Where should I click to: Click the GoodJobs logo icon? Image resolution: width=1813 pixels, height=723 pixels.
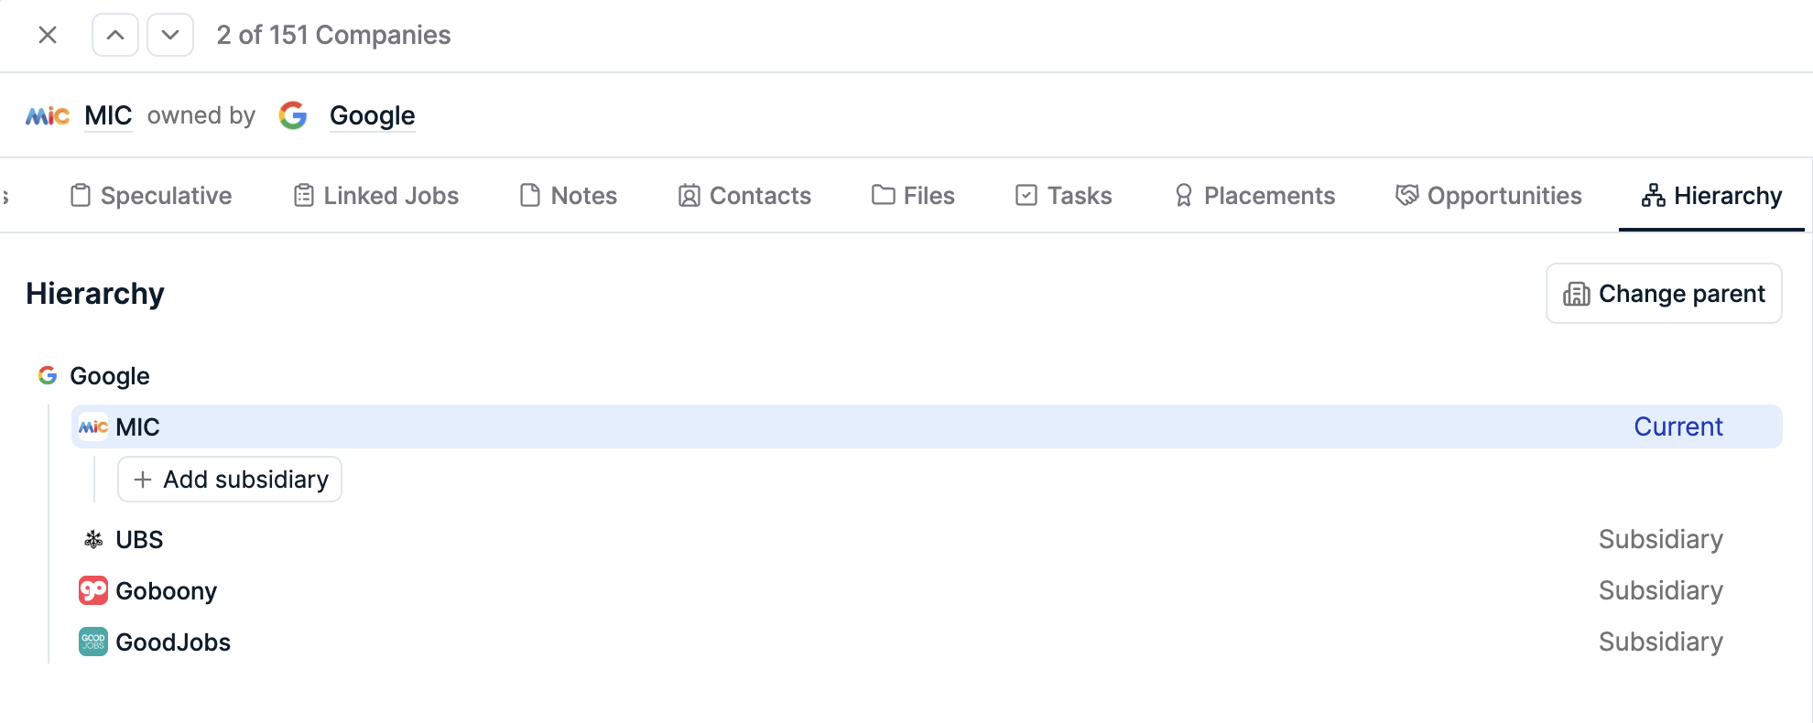pyautogui.click(x=93, y=642)
